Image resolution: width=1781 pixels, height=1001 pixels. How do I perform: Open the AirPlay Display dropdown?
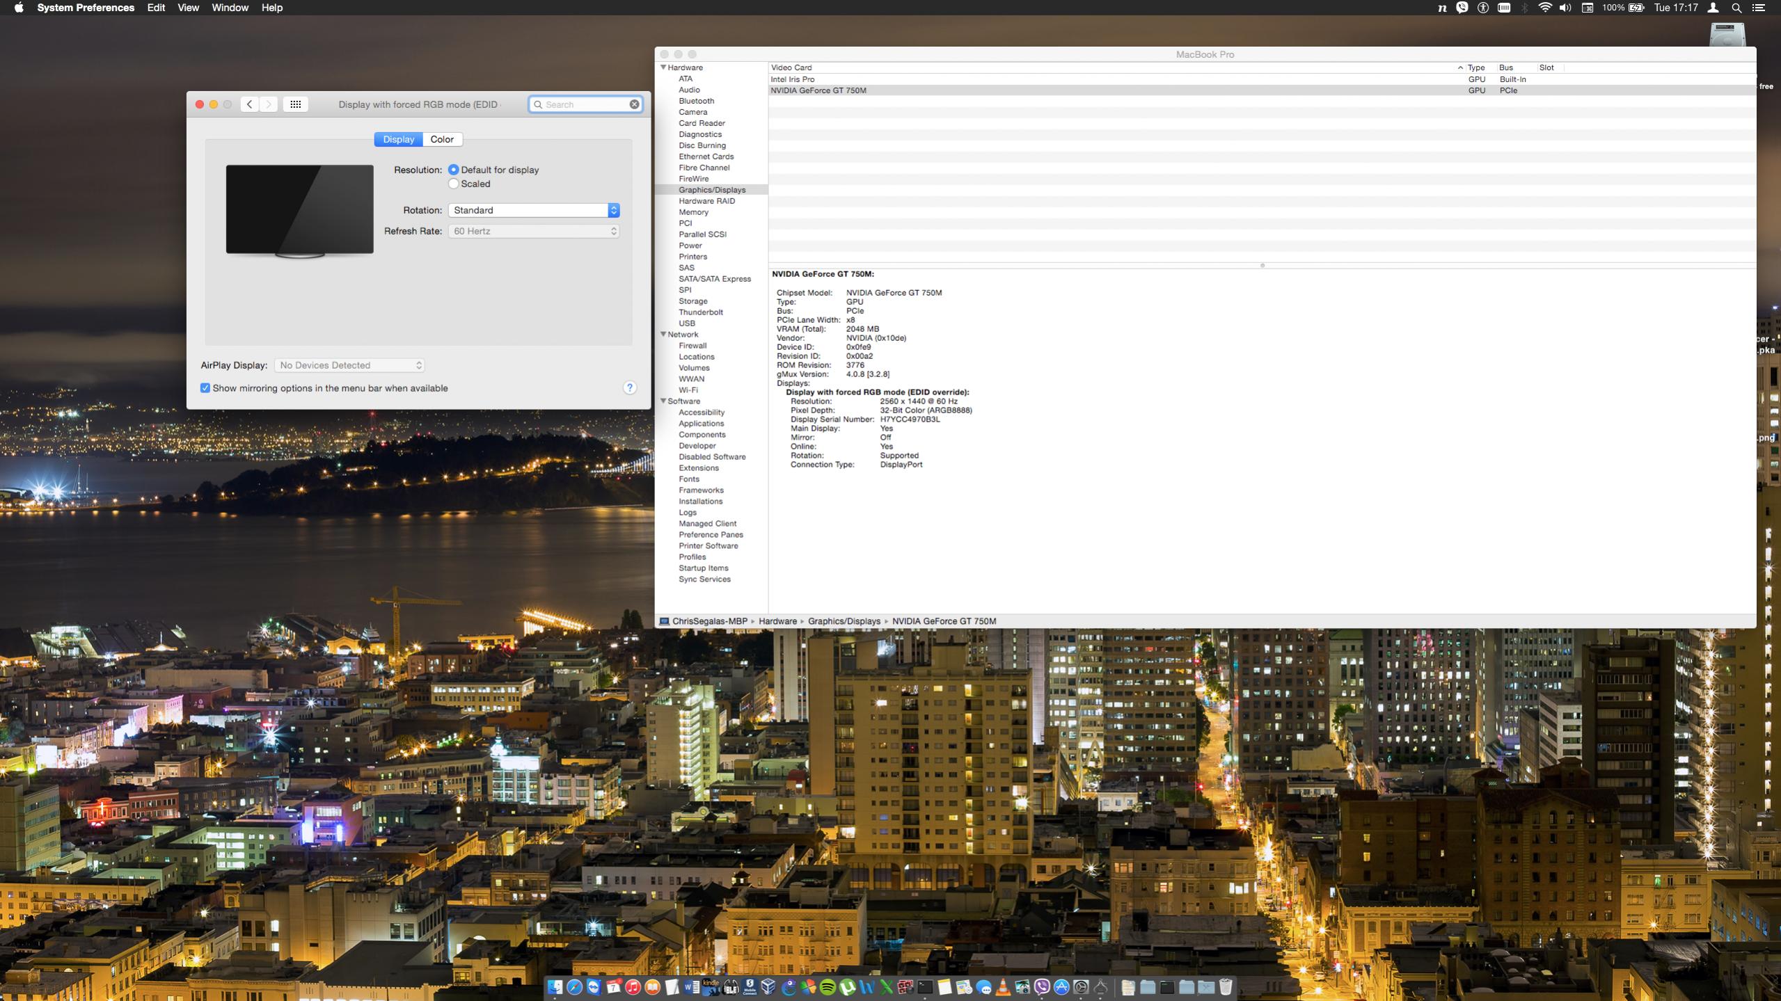[x=349, y=365]
